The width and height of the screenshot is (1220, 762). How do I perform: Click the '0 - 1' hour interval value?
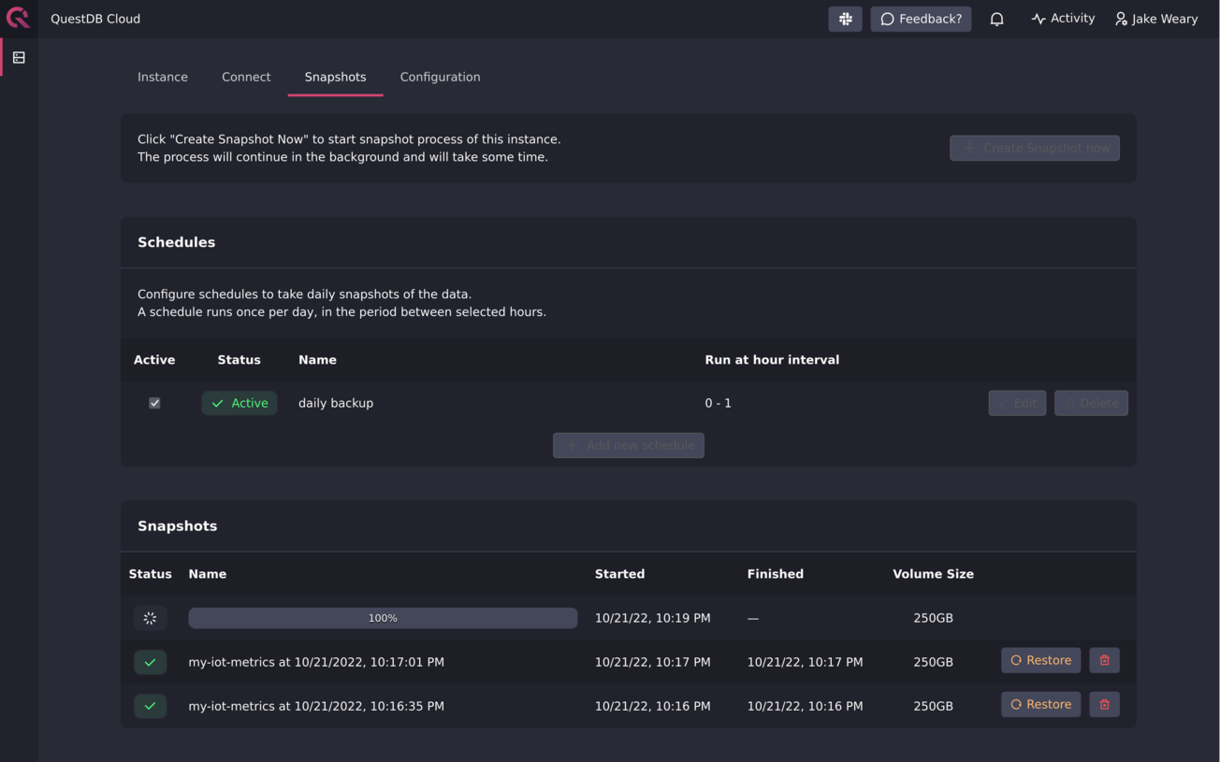719,403
